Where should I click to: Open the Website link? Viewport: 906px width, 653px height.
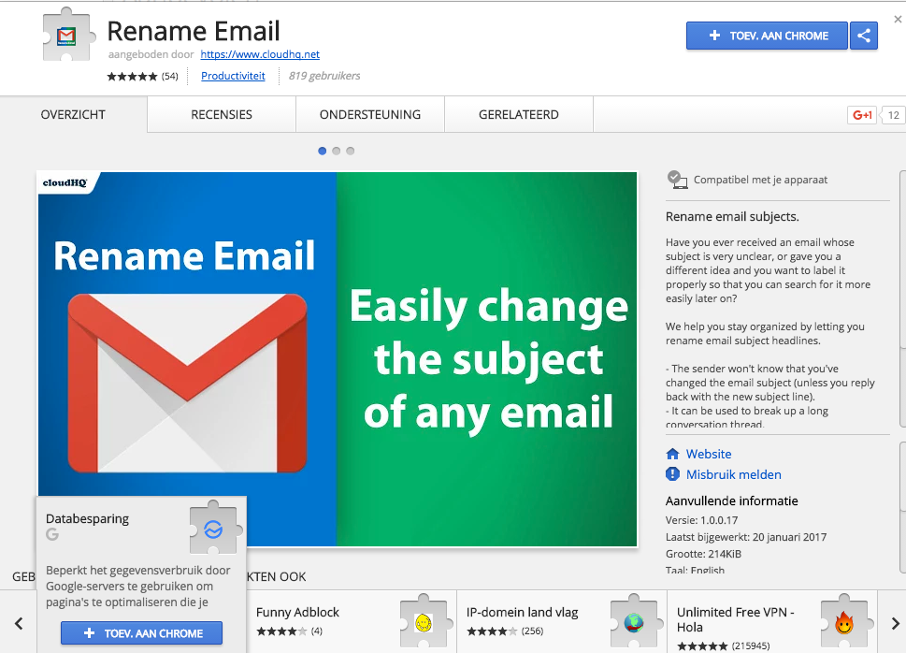709,454
